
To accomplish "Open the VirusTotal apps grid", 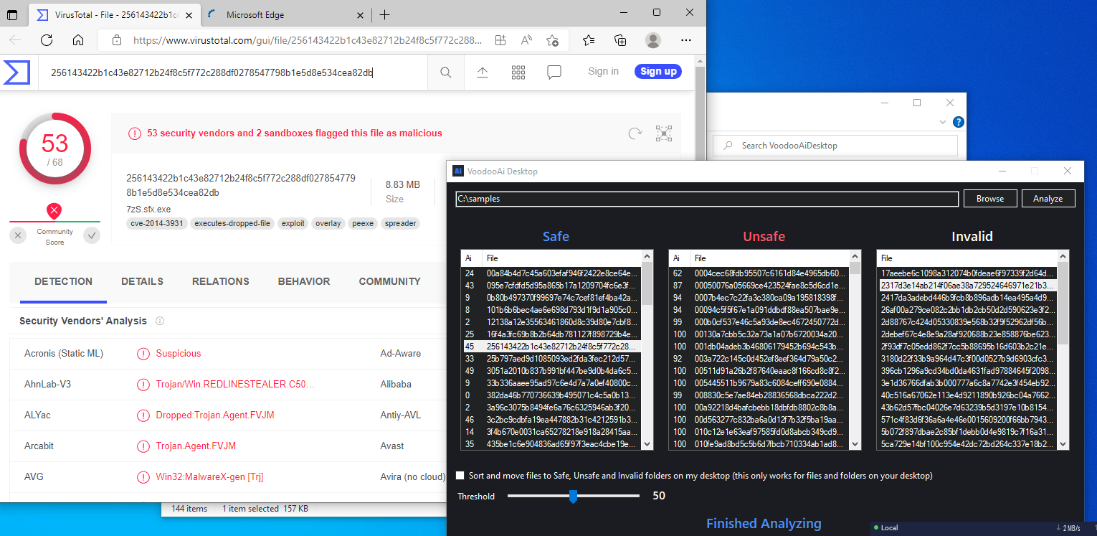I will [x=518, y=72].
